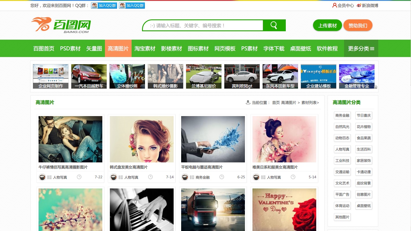Open 宾利欧陆gt ad thumbnail
411x231 pixels.
[242, 76]
